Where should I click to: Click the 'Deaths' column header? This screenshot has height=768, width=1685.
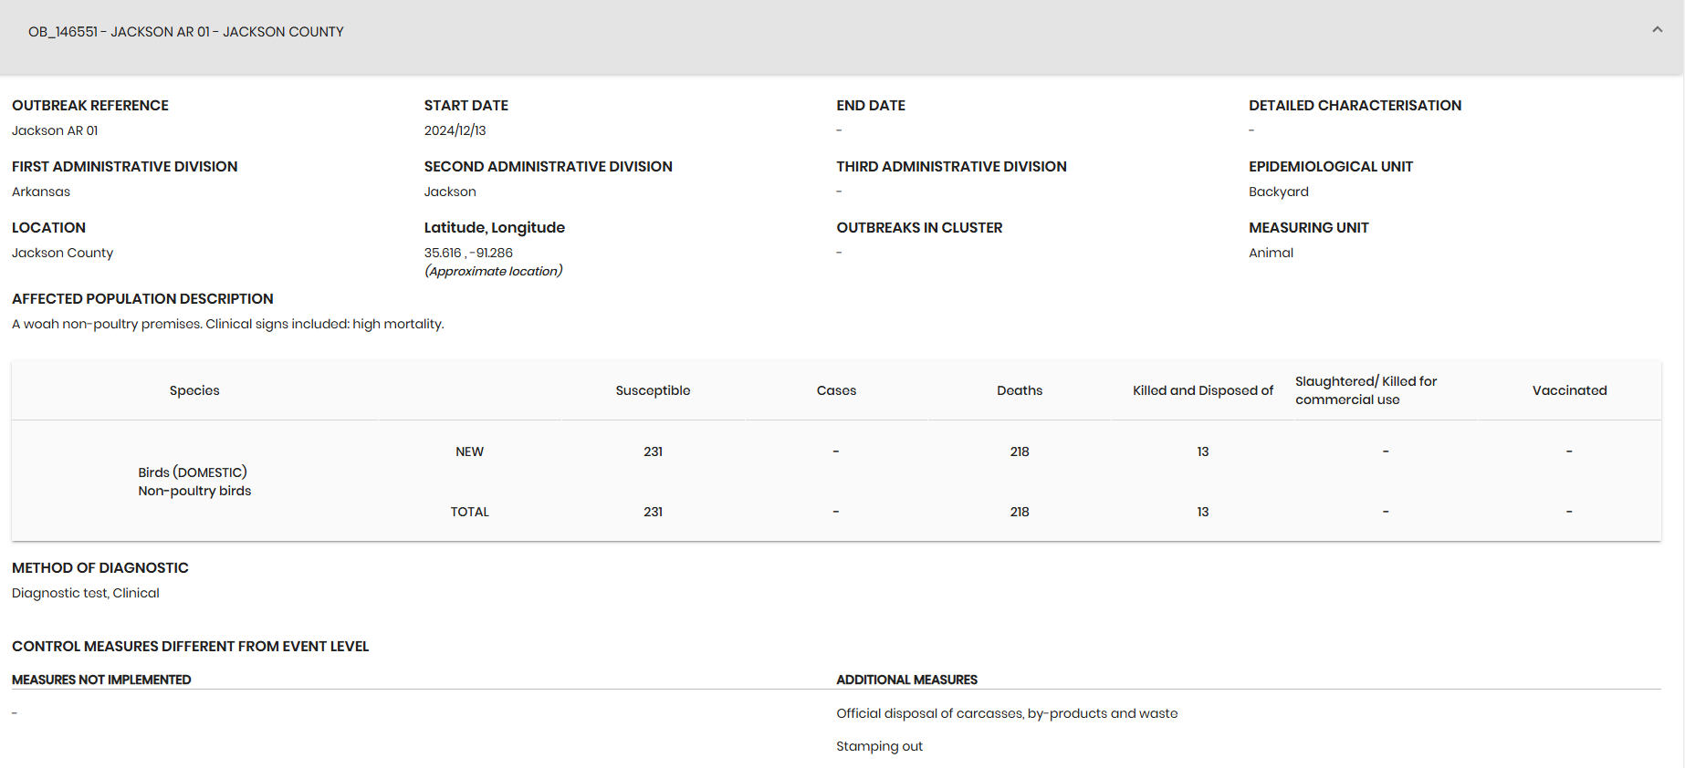(x=1020, y=390)
